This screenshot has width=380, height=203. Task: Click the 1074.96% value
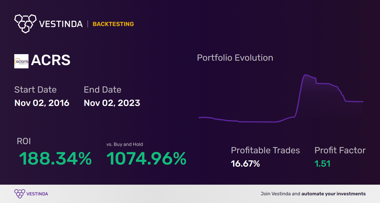[146, 159]
